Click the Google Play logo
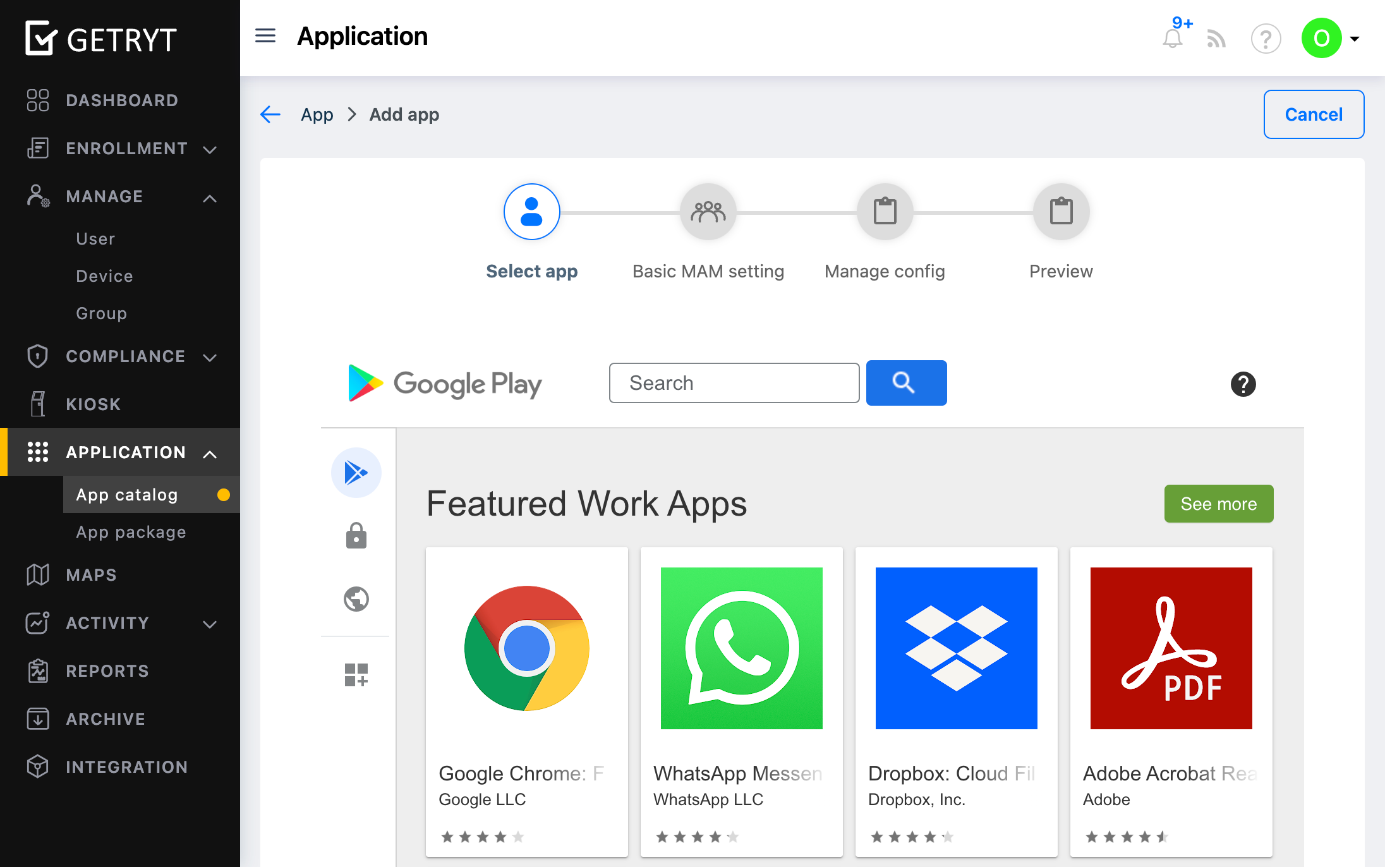This screenshot has height=867, width=1385. coord(445,383)
